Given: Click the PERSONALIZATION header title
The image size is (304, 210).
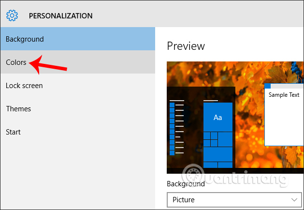Looking at the screenshot, I should point(60,15).
